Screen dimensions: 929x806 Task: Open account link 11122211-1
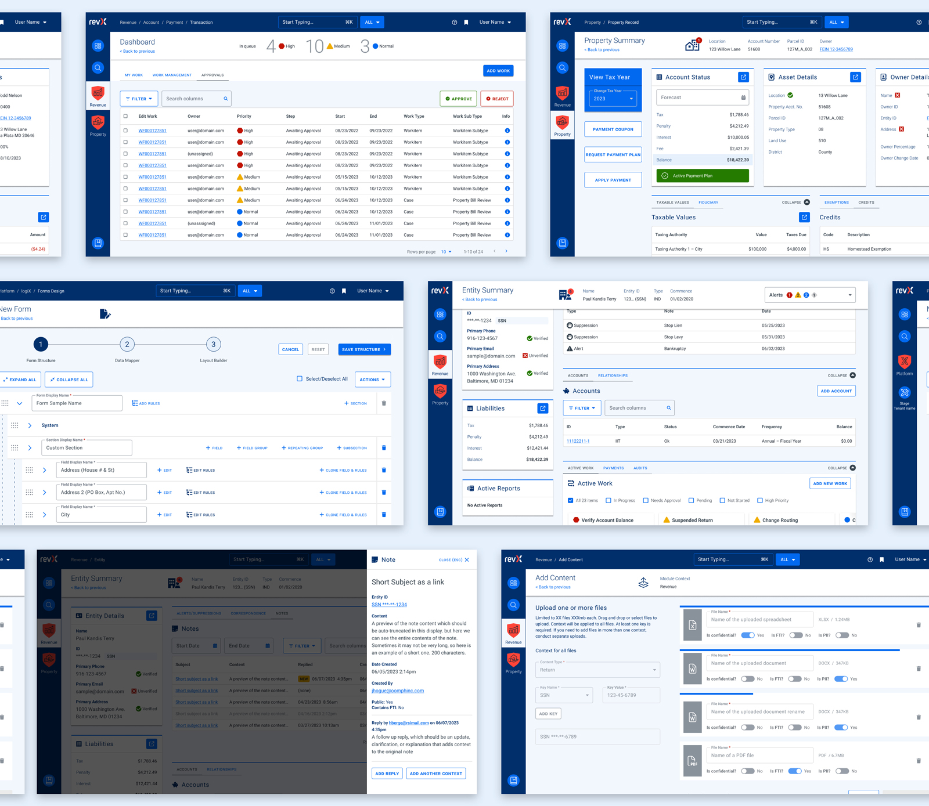click(578, 441)
